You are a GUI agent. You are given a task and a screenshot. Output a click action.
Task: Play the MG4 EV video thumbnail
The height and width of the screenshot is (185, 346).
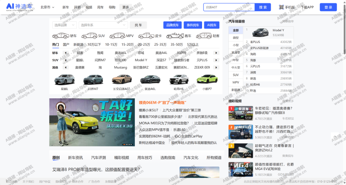click(x=241, y=169)
